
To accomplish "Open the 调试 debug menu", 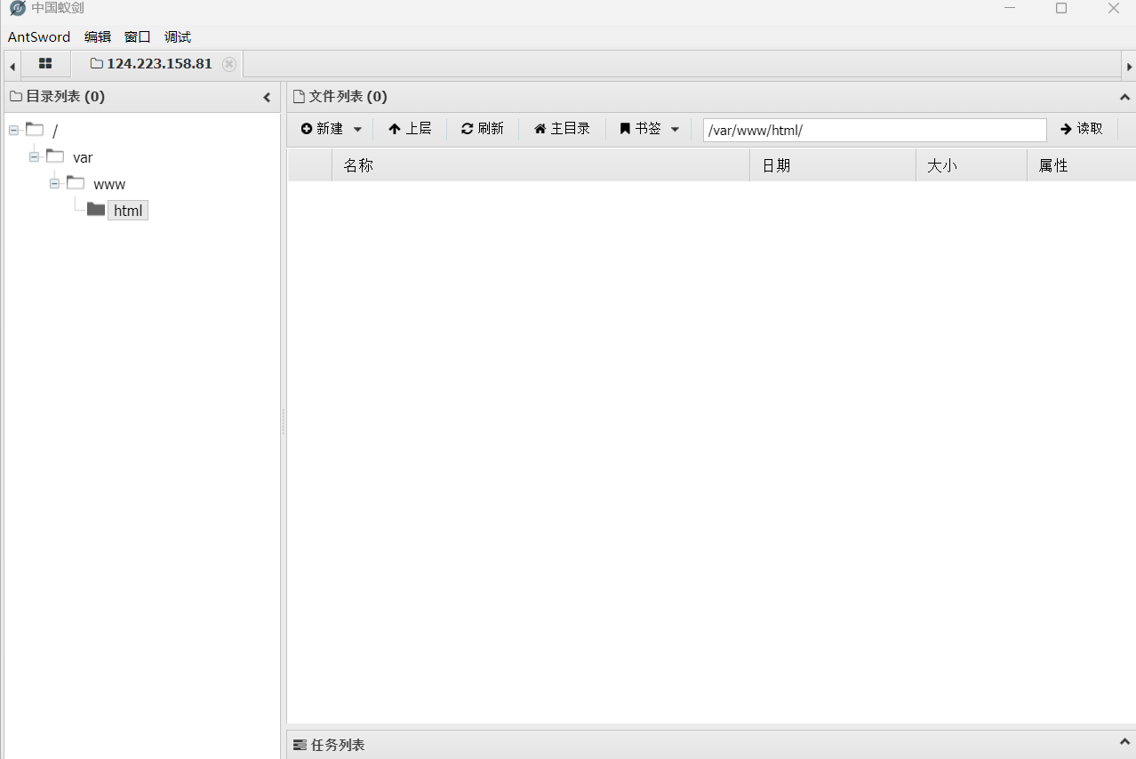I will [178, 37].
